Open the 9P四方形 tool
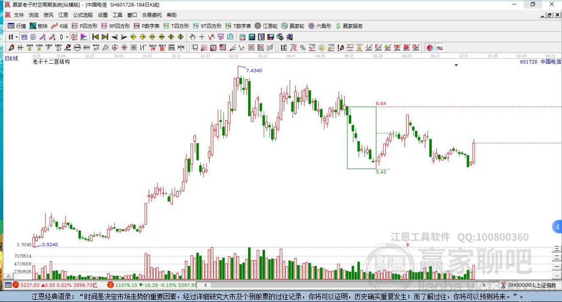 [115, 26]
